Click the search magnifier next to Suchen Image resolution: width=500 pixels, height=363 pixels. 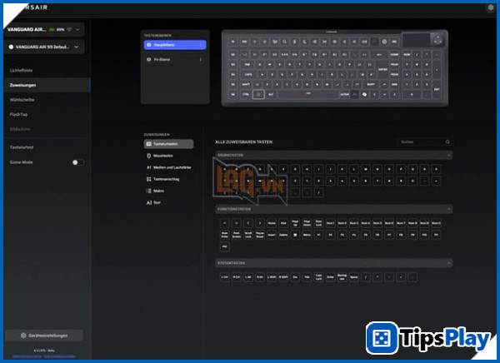[x=447, y=142]
